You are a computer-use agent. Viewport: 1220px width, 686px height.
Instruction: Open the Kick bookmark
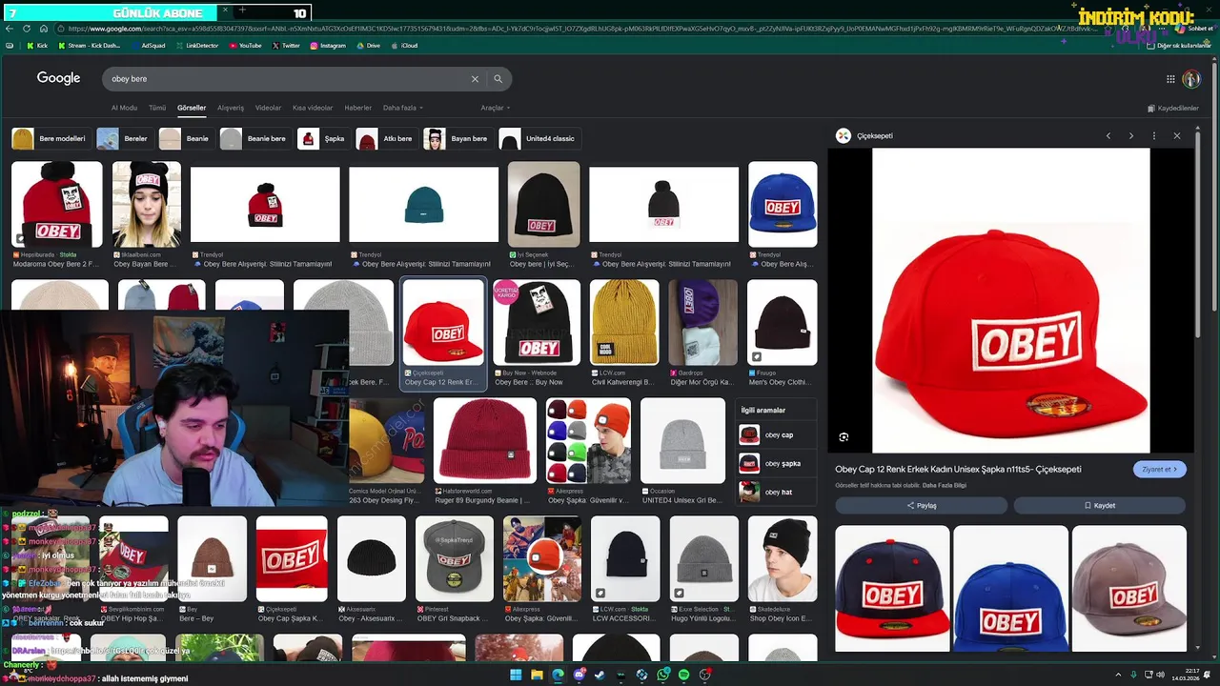click(36, 46)
